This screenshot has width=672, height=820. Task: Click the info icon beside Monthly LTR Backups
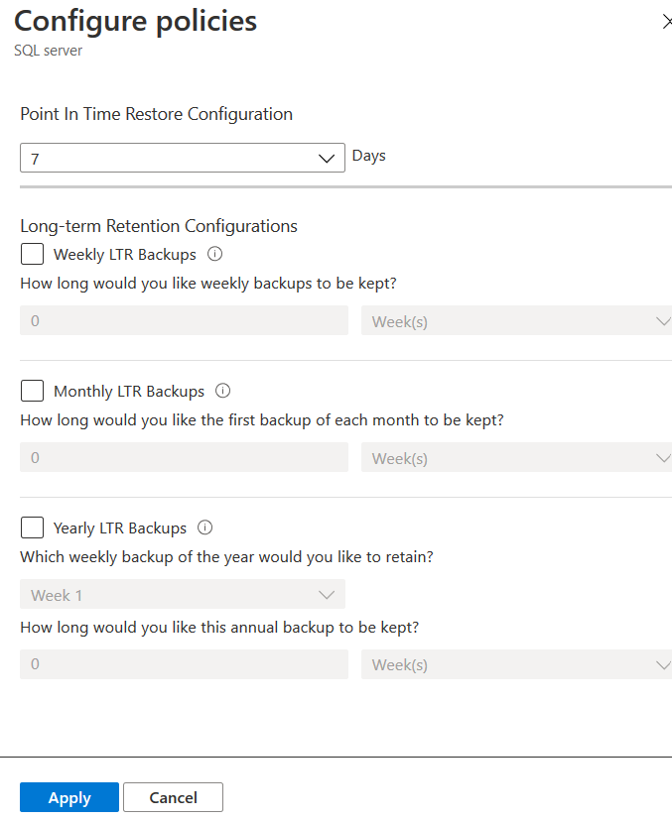click(223, 391)
